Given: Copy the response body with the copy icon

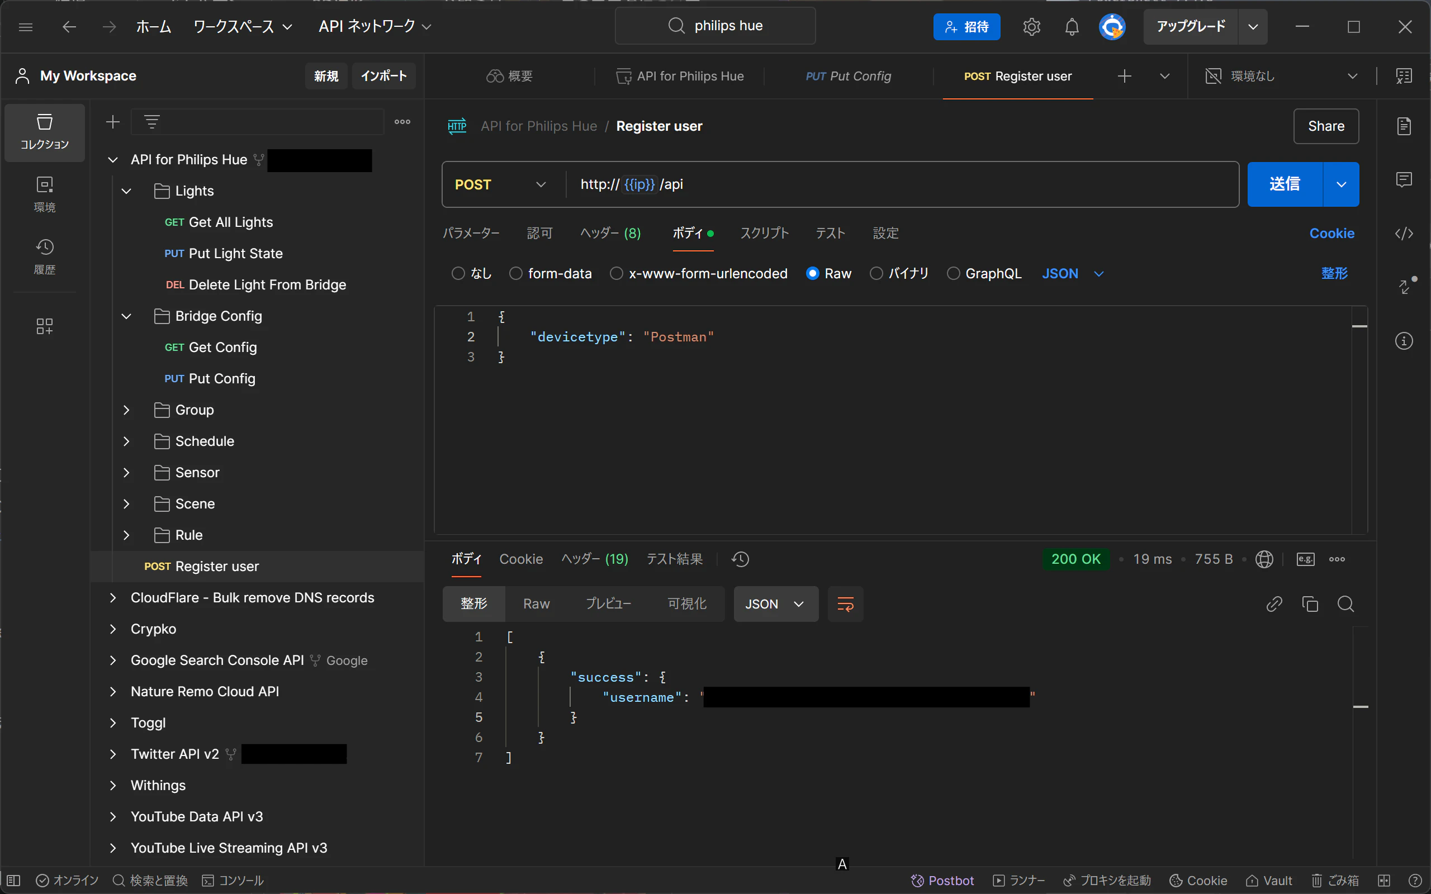Looking at the screenshot, I should [x=1310, y=603].
